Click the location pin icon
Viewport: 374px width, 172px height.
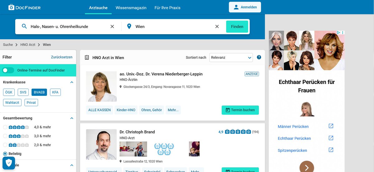[x=129, y=26]
